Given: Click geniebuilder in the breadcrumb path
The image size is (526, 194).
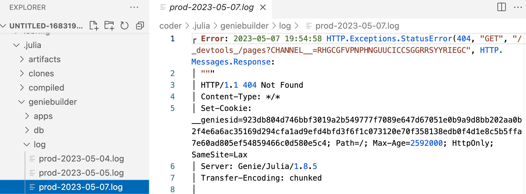Looking at the screenshot, I should (244, 26).
